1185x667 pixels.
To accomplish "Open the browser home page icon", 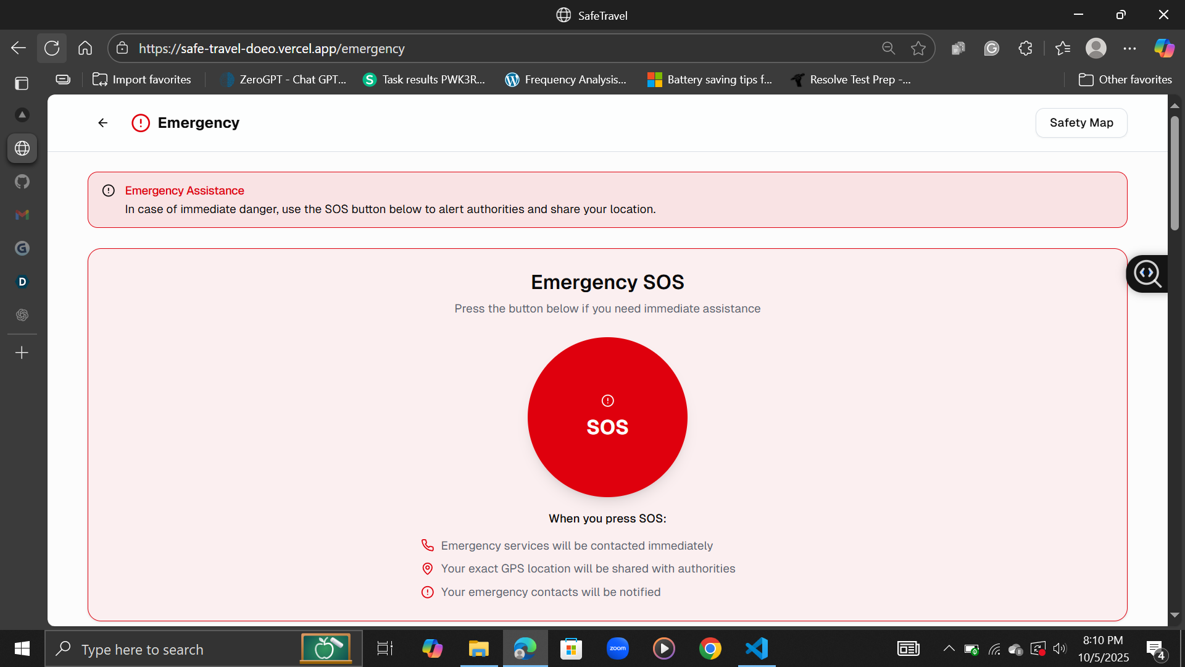I will tap(85, 48).
